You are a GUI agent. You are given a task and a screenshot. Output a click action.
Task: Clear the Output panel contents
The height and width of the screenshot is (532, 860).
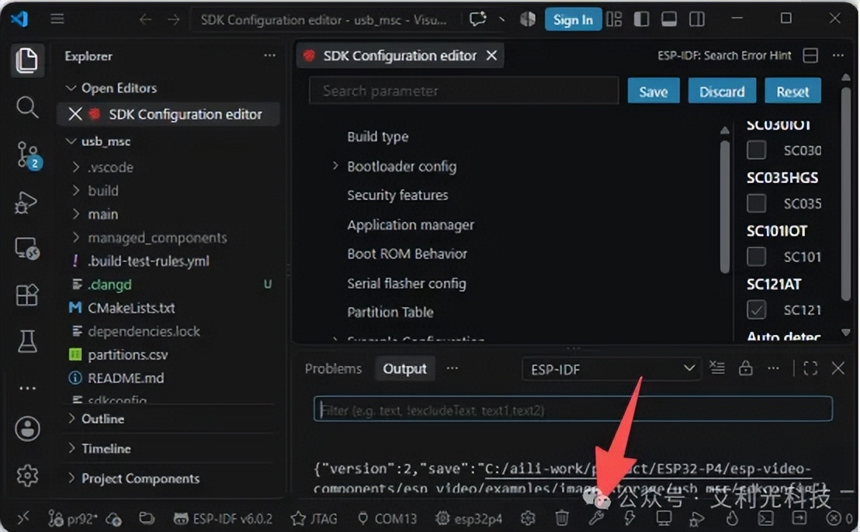[717, 368]
